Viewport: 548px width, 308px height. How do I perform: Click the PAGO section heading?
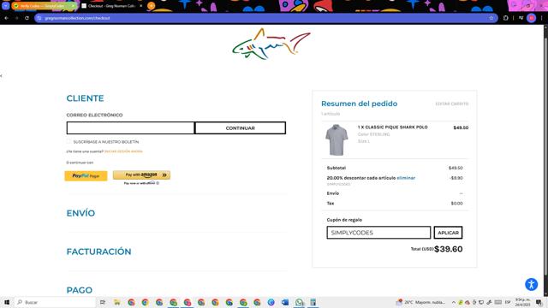[x=80, y=290]
